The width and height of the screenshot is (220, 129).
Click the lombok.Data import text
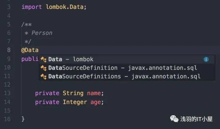point(64,7)
